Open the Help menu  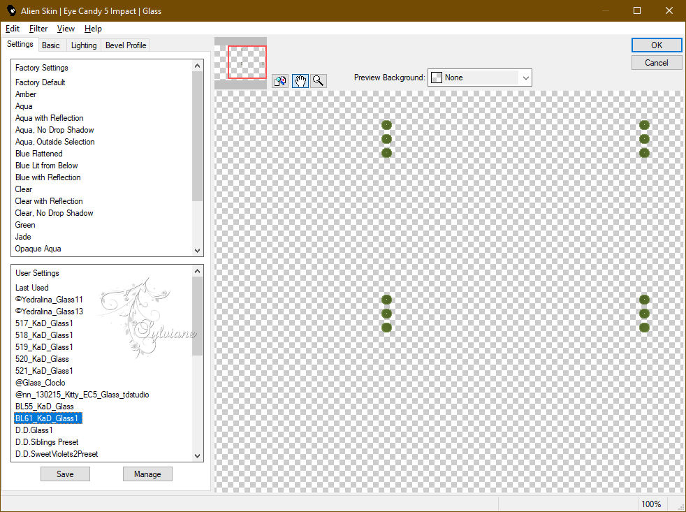93,29
